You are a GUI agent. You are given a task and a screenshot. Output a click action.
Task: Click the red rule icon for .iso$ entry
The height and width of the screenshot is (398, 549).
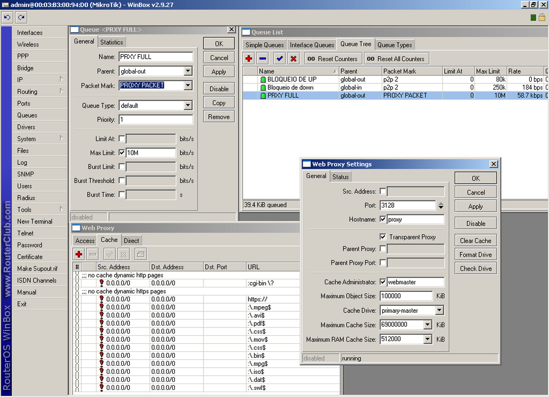click(101, 372)
